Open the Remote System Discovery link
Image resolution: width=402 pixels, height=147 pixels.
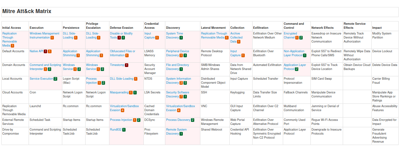click(176, 132)
